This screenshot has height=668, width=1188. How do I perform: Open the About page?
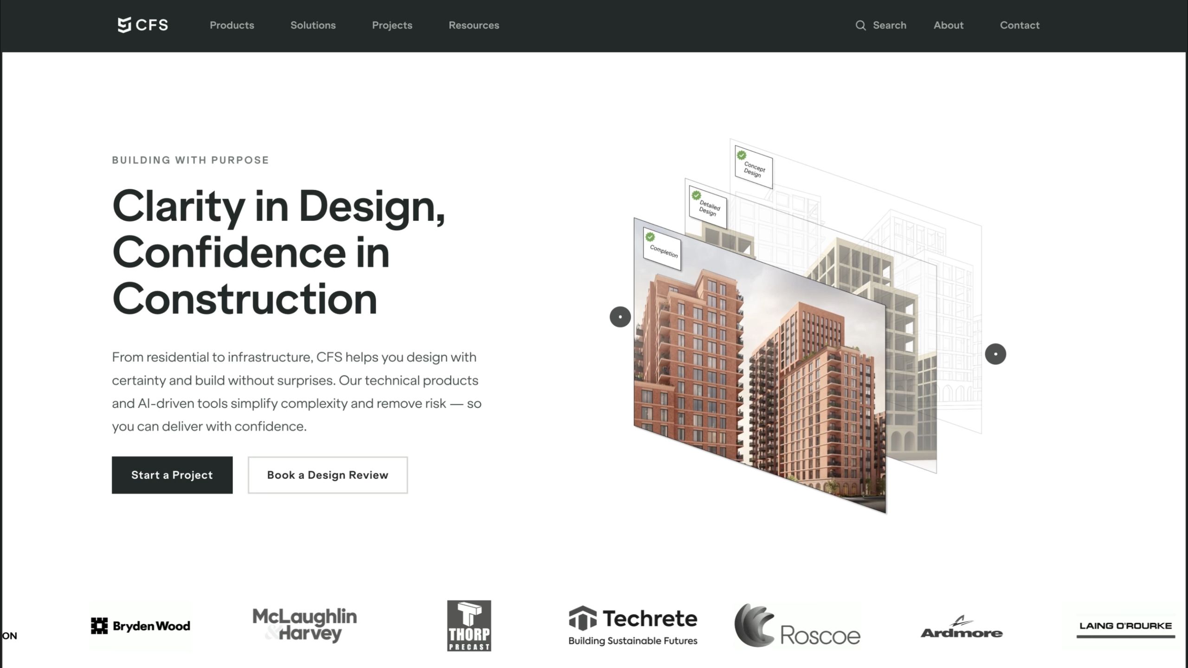tap(948, 26)
